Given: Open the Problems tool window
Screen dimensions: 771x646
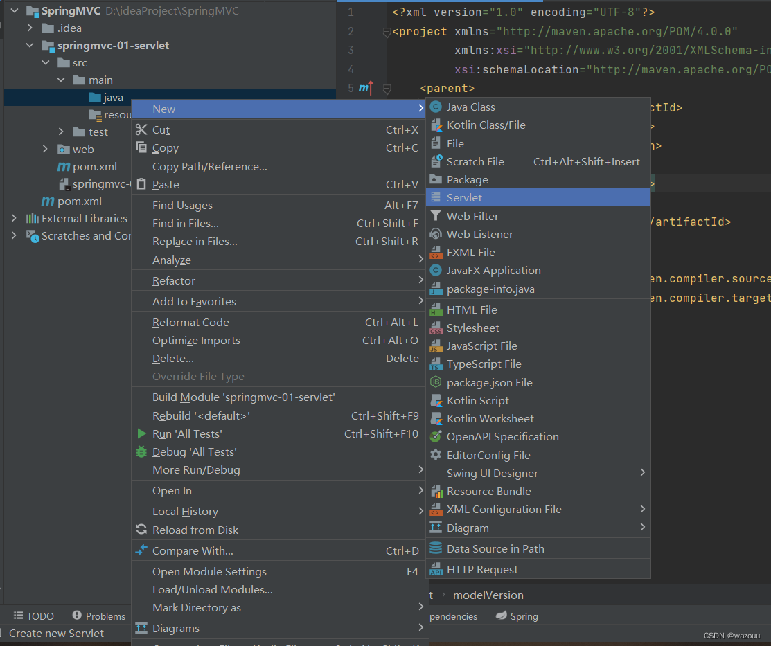Looking at the screenshot, I should point(99,616).
